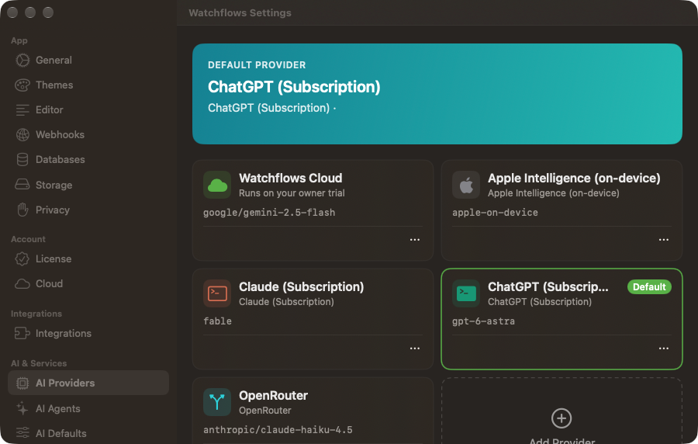The width and height of the screenshot is (698, 444).
Task: Open Privacy via the hand icon
Action: 22,210
